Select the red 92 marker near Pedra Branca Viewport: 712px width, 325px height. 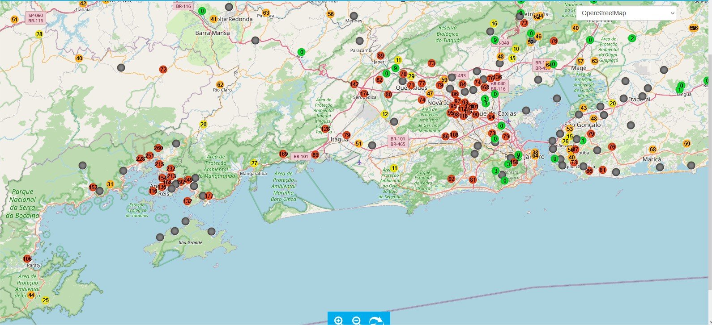tap(451, 179)
